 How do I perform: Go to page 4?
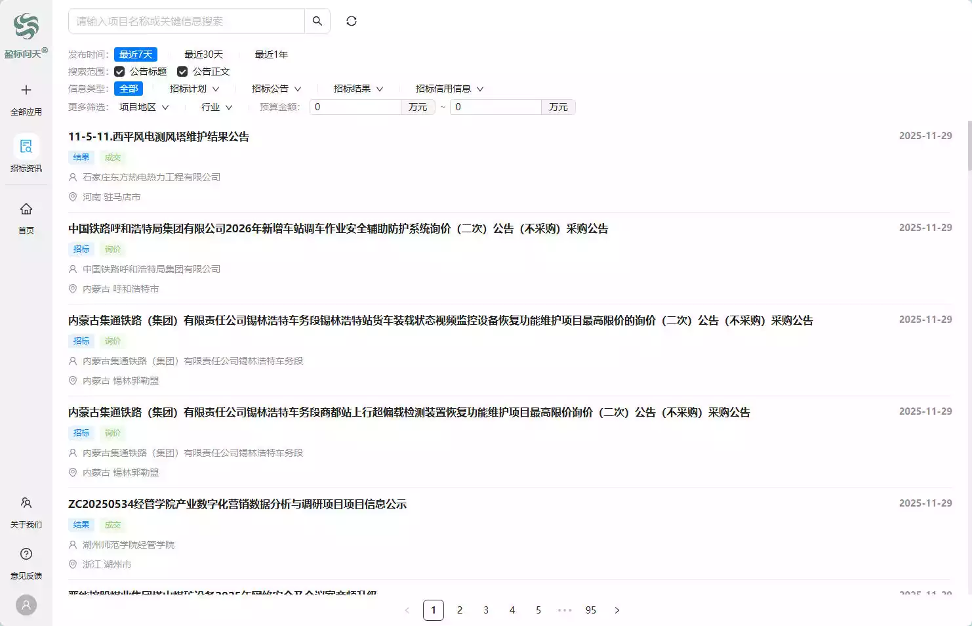pos(512,610)
